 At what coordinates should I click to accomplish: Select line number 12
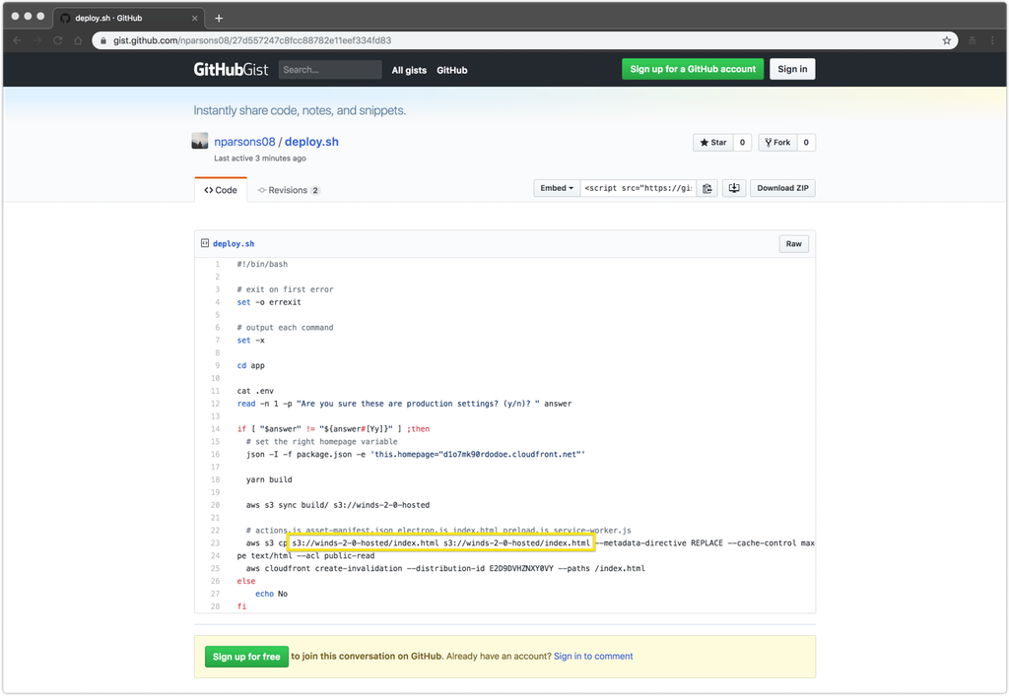point(216,404)
